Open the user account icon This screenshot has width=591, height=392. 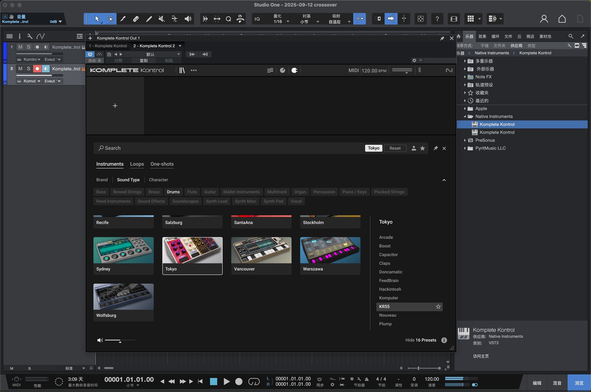(544, 19)
